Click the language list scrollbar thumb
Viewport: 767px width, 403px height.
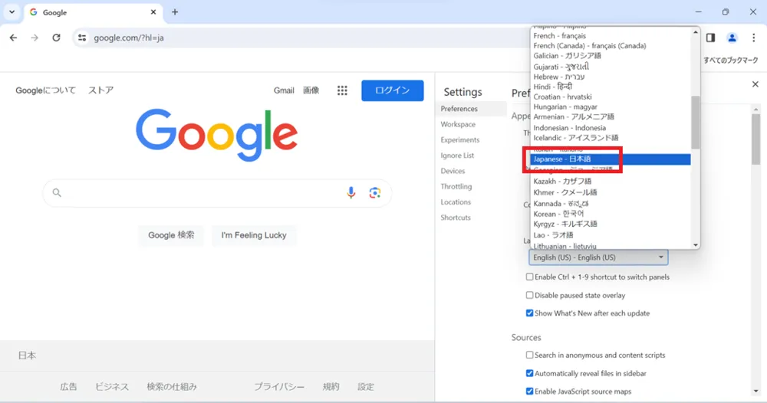pyautogui.click(x=695, y=122)
